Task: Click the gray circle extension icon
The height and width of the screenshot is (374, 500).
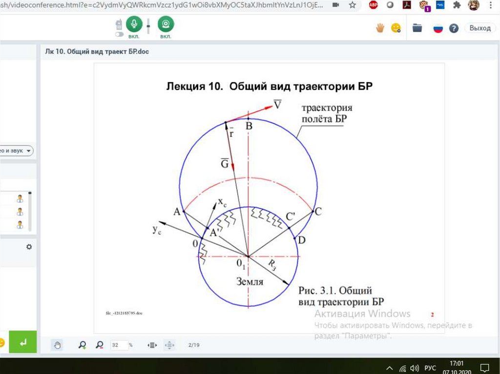Action: (390, 5)
